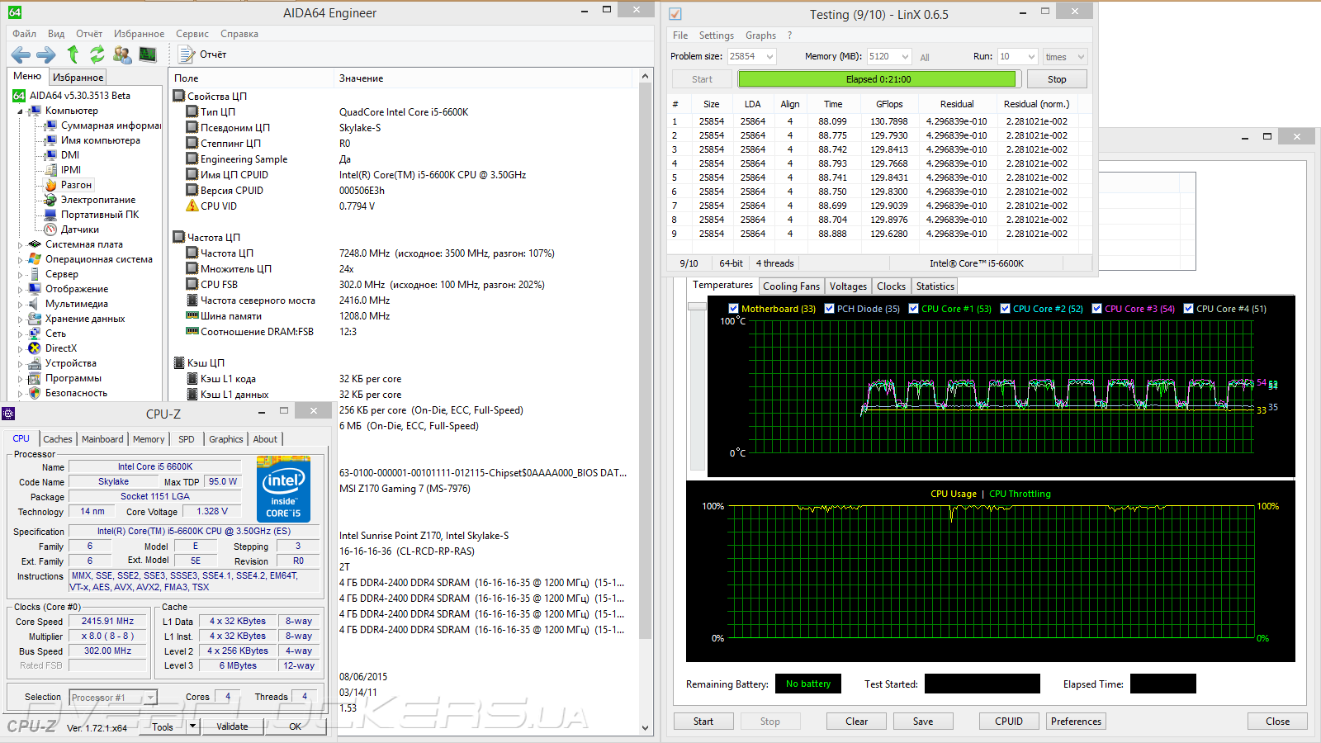
Task: Click the LinX elapsed time progress bar
Action: click(x=877, y=79)
